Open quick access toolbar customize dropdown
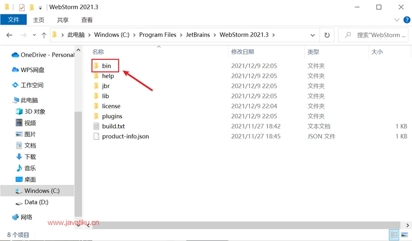The image size is (412, 241). [x=40, y=8]
